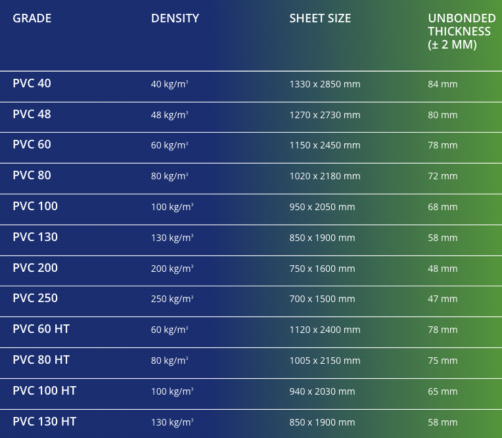502x438 pixels.
Task: Click the DENSITY column header
Action: 175,18
